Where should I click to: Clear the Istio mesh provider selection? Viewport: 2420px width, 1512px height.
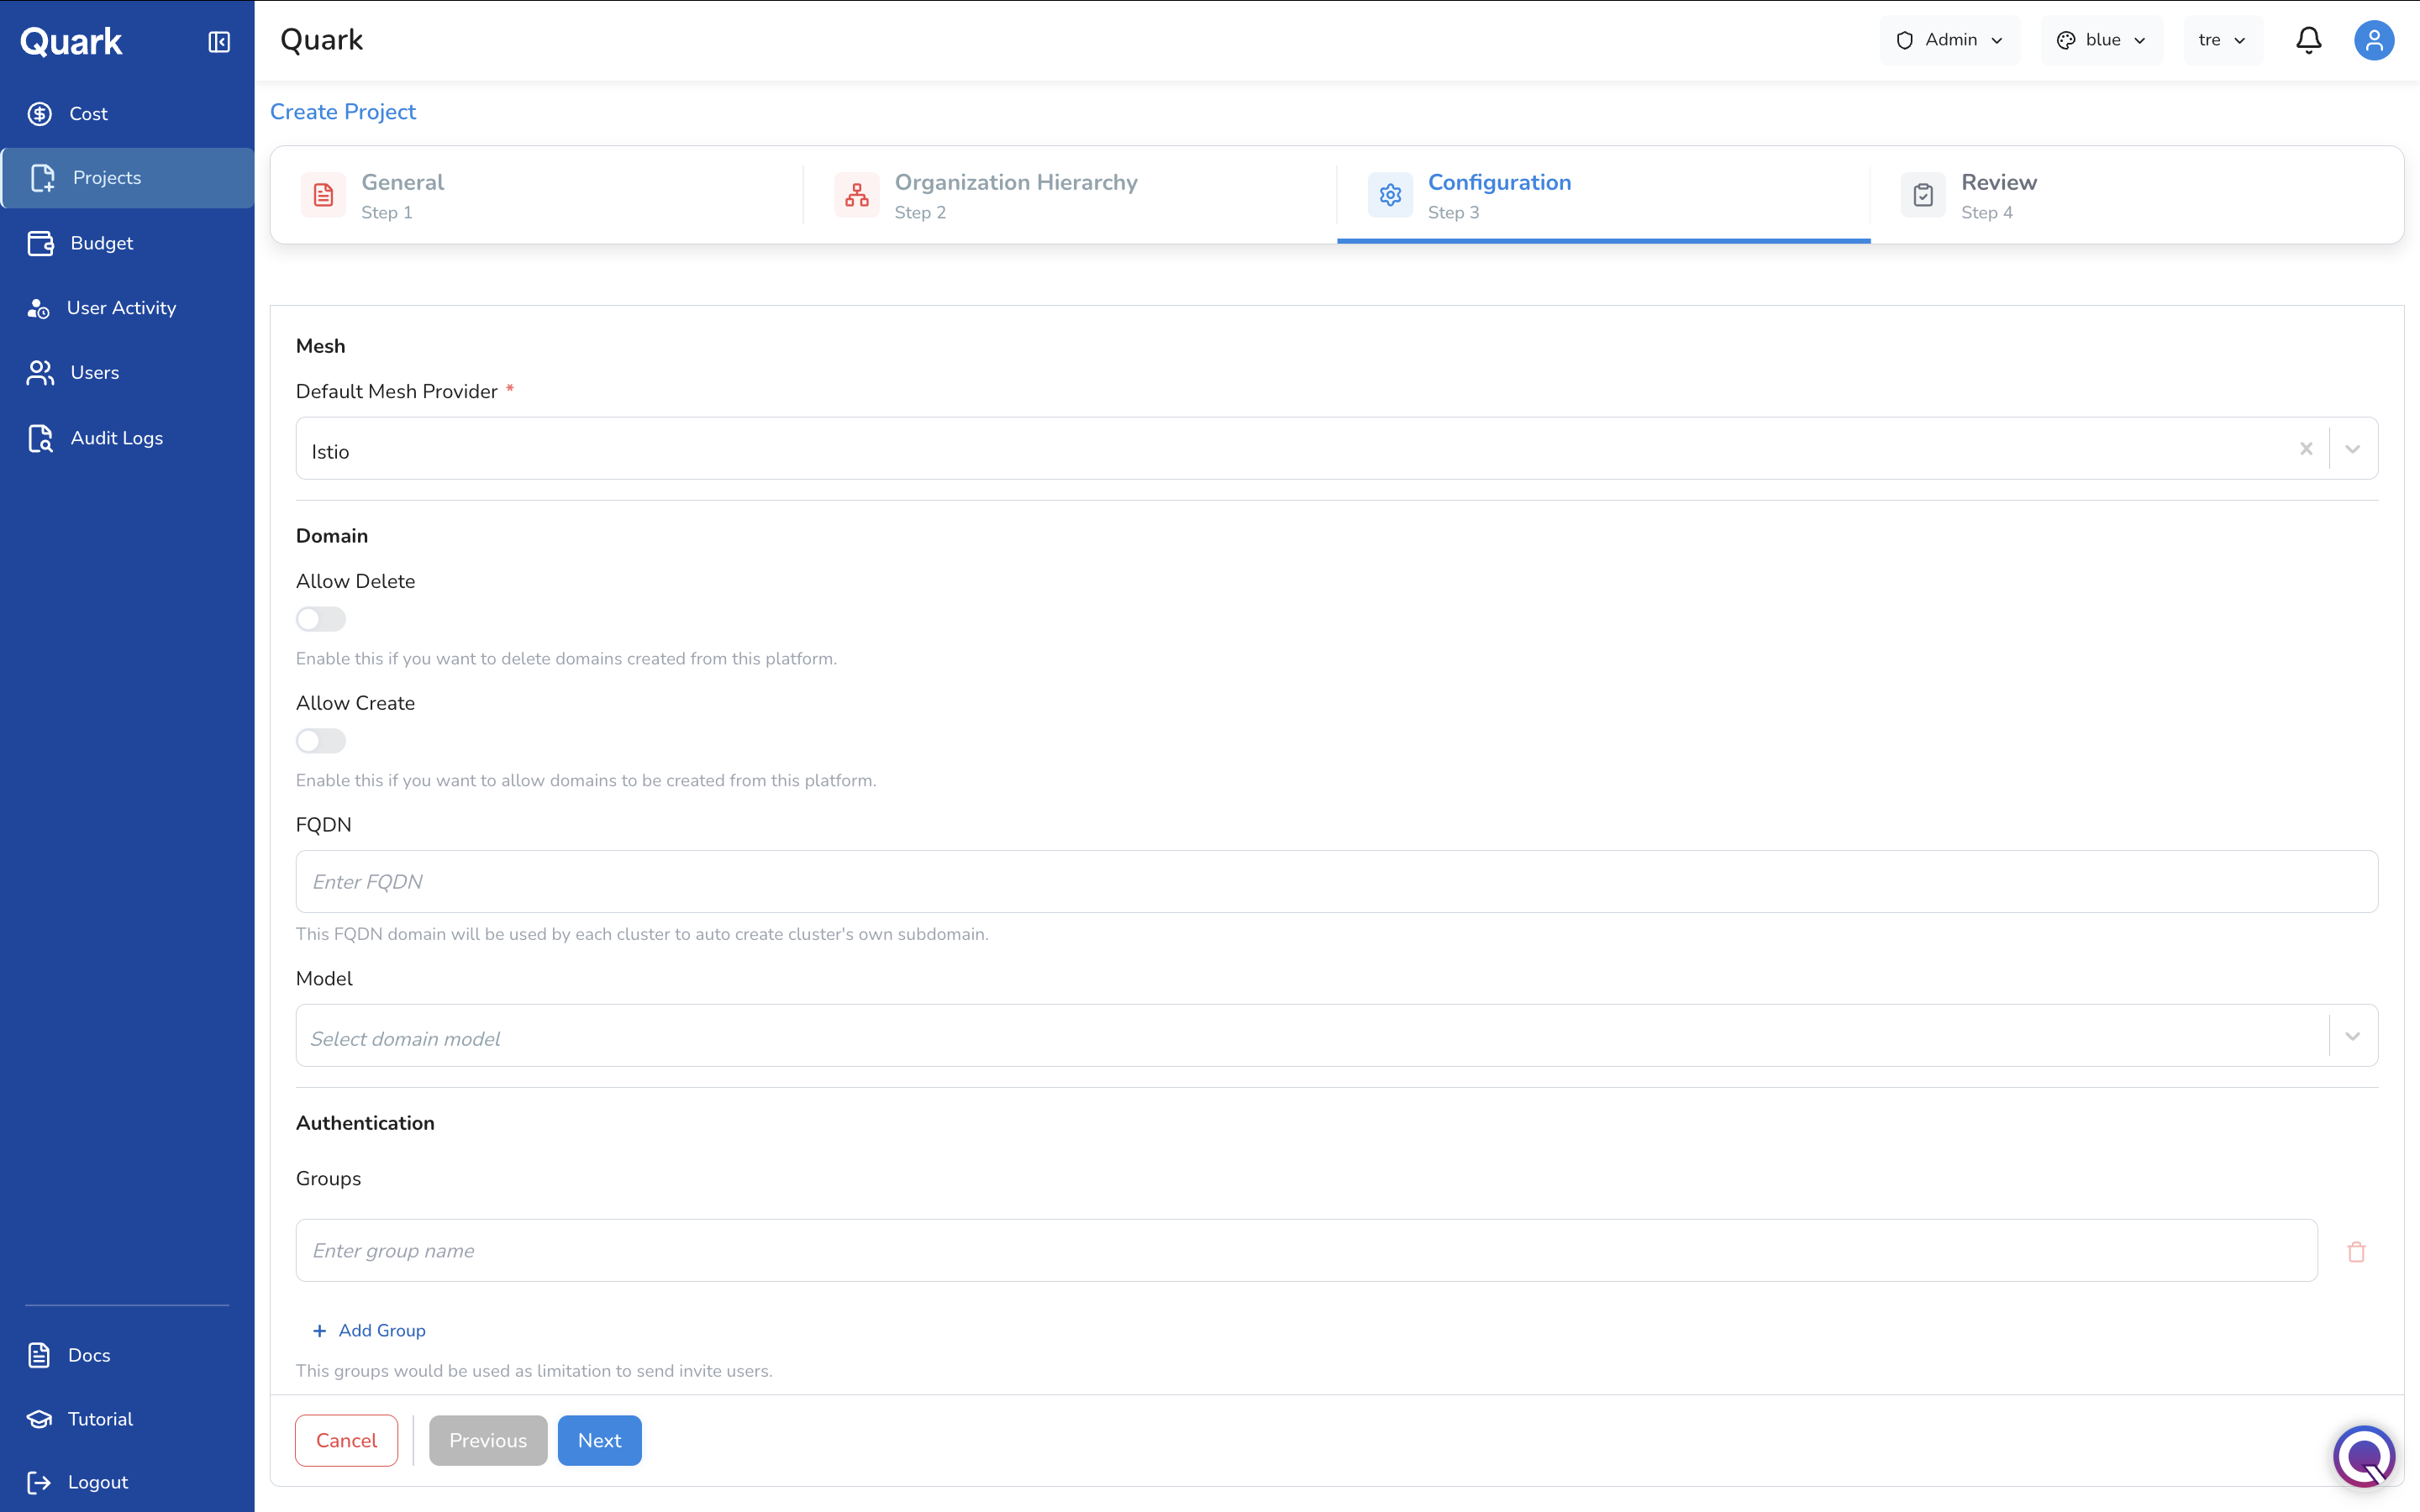click(2306, 449)
